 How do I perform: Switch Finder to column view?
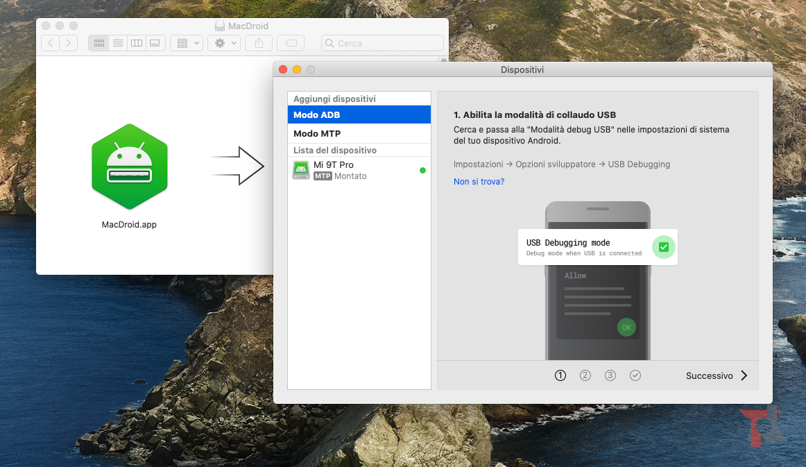[136, 42]
